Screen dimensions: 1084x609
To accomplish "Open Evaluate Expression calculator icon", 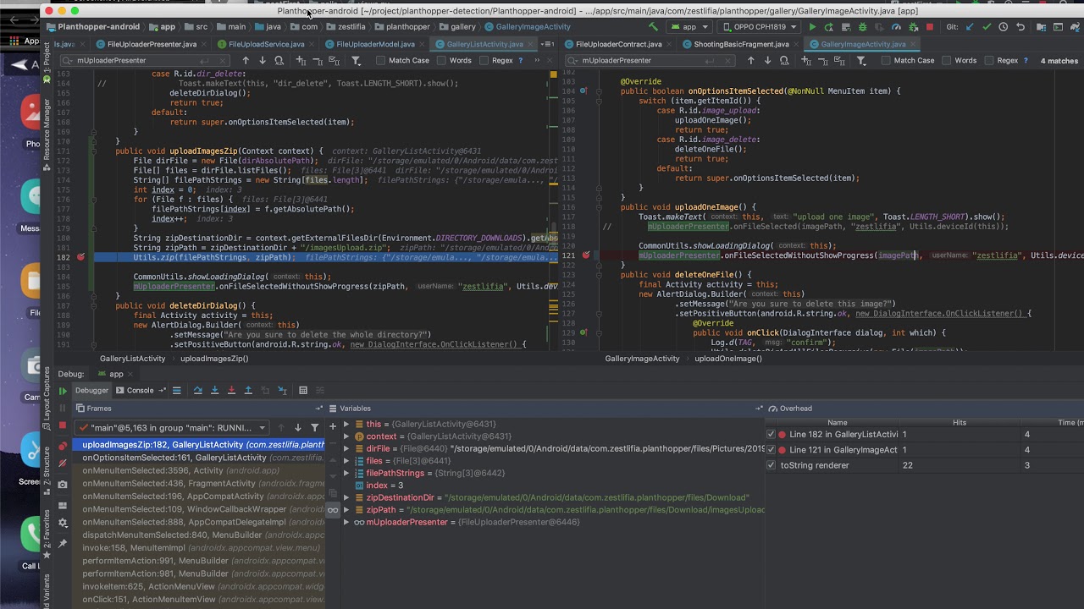I will point(303,390).
